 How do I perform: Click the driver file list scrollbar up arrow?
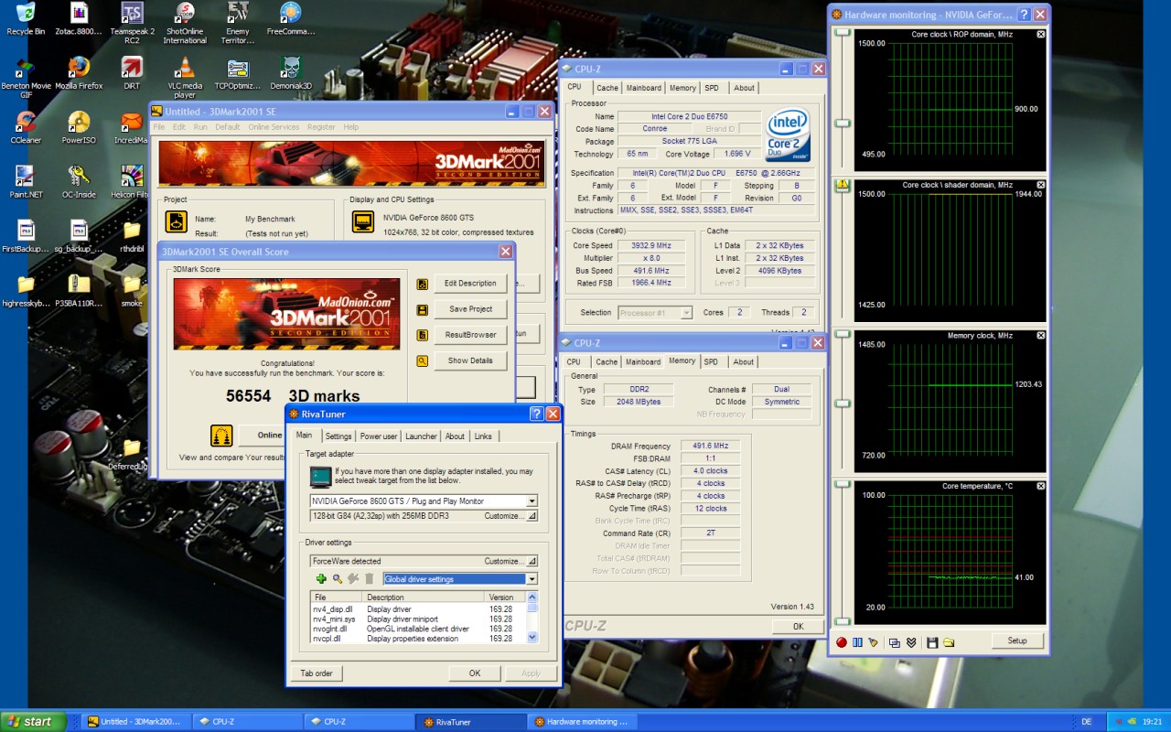[532, 597]
